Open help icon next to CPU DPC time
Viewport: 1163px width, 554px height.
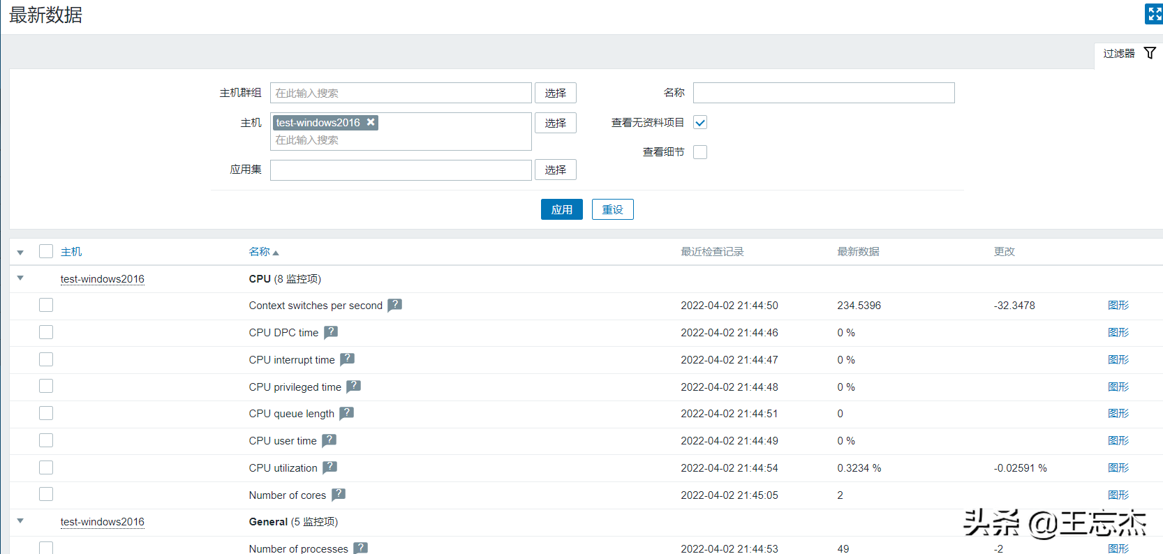pos(331,332)
